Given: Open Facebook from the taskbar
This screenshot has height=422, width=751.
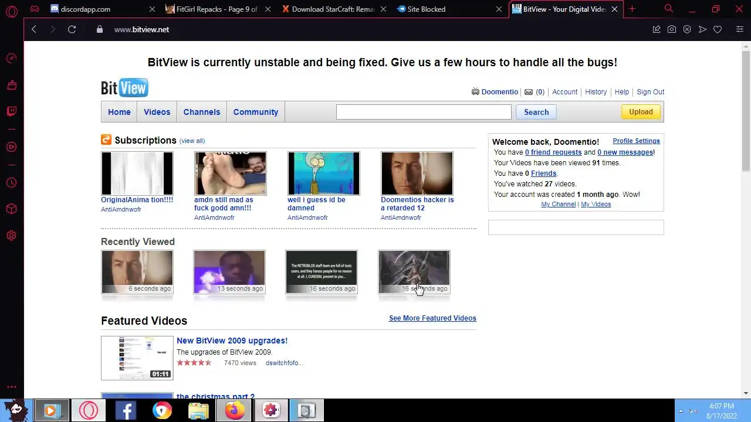Looking at the screenshot, I should pyautogui.click(x=126, y=410).
